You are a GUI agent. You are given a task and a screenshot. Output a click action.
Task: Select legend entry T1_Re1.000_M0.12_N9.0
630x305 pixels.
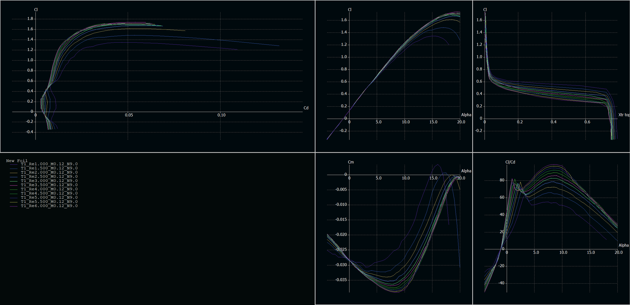(49, 164)
